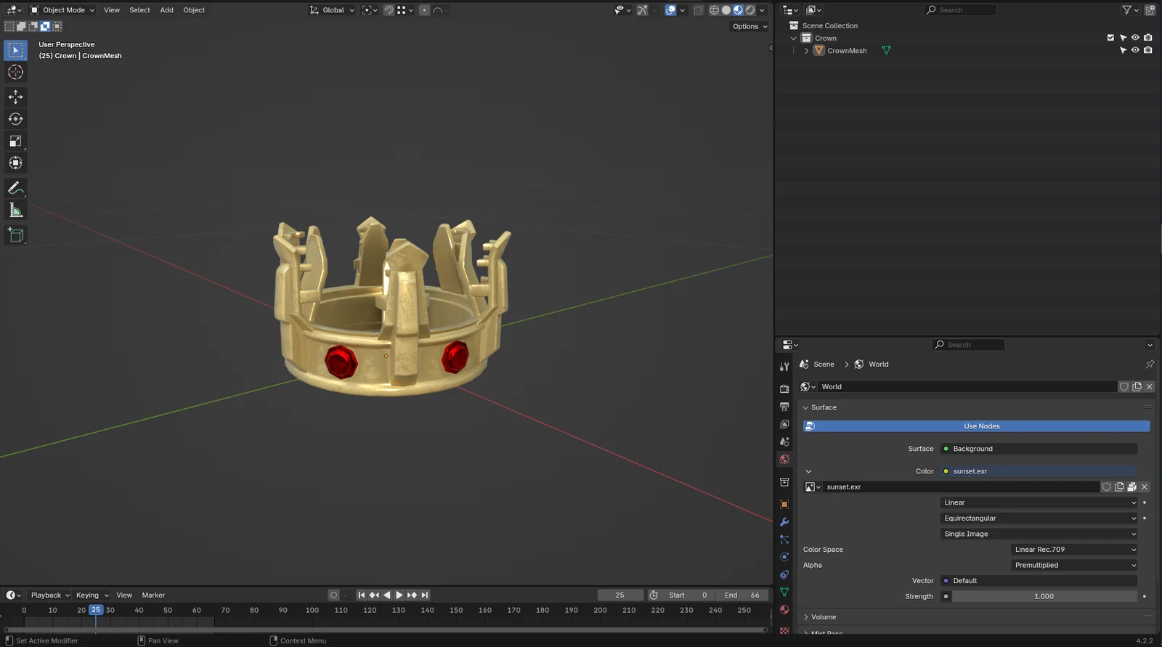Open the Modifiers properties tab
1162x647 pixels.
(784, 522)
